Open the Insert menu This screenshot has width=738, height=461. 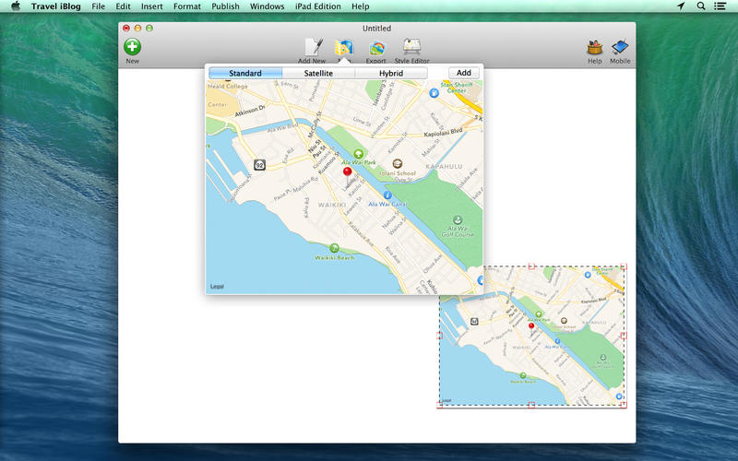151,6
